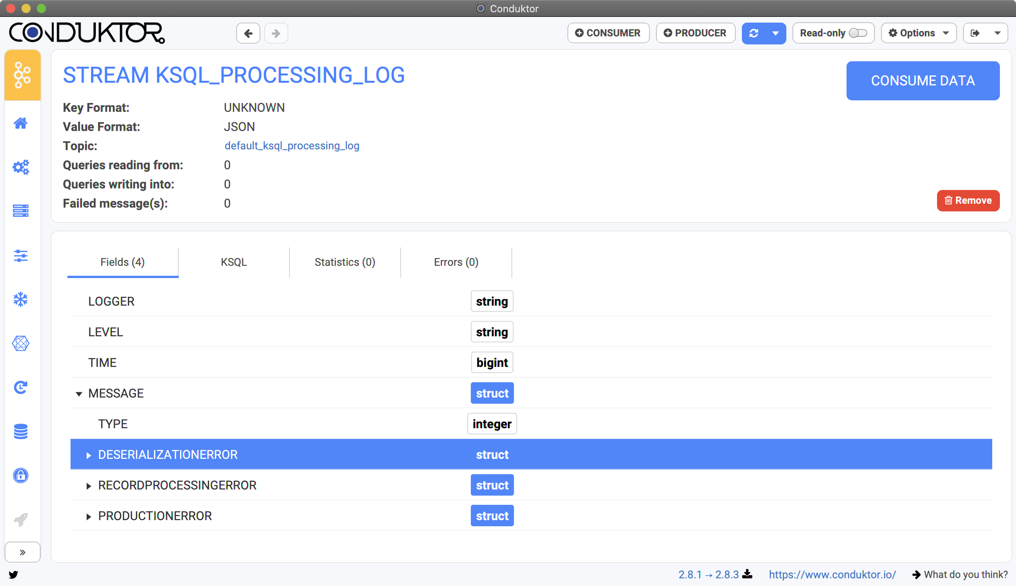The height and width of the screenshot is (586, 1016).
Task: Click the refresh icon button
Action: tap(754, 33)
